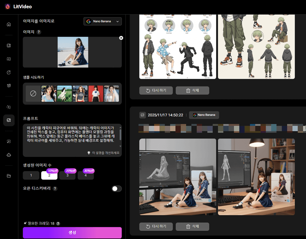
Task: Click 삭제 under the green-haired character results
Action: tap(192, 90)
